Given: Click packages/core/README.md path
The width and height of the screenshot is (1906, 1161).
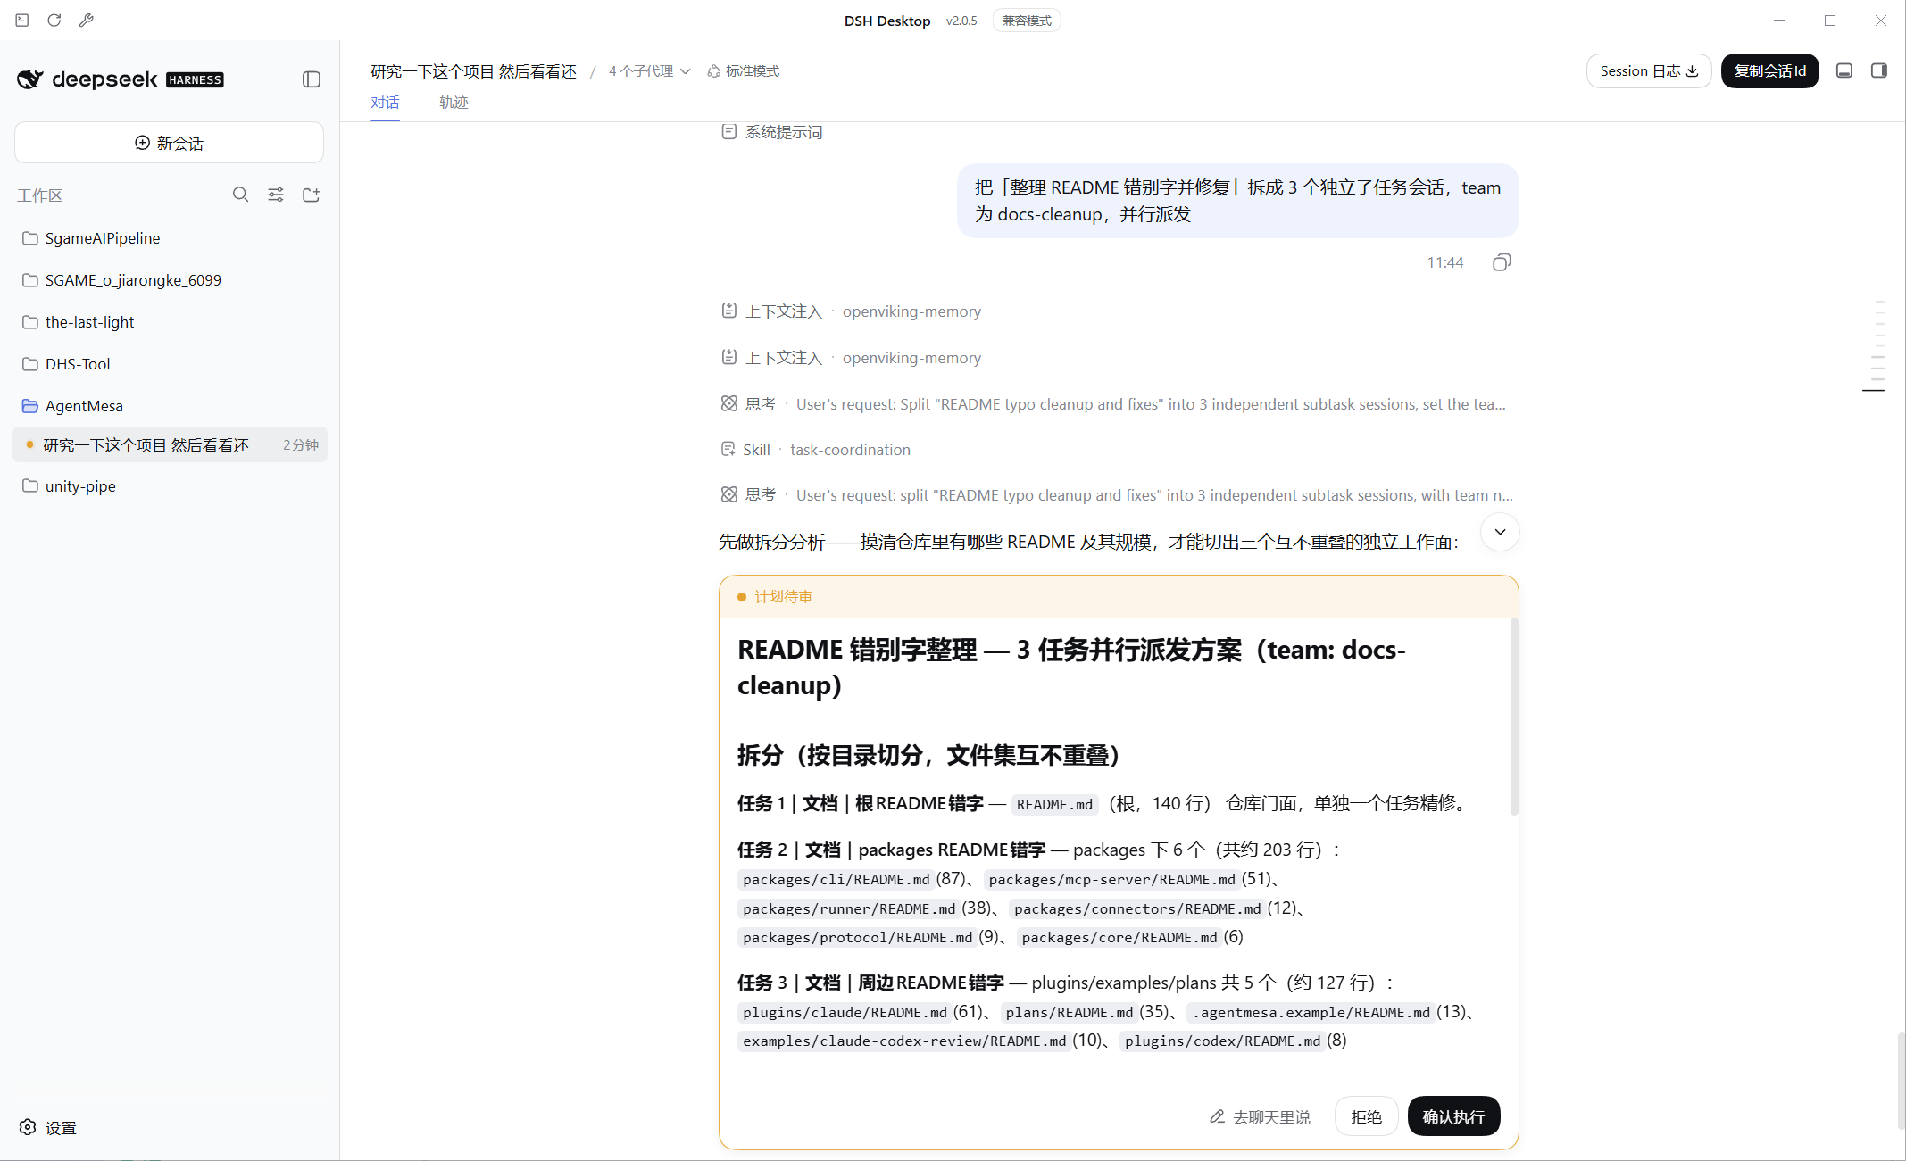Looking at the screenshot, I should coord(1119,937).
